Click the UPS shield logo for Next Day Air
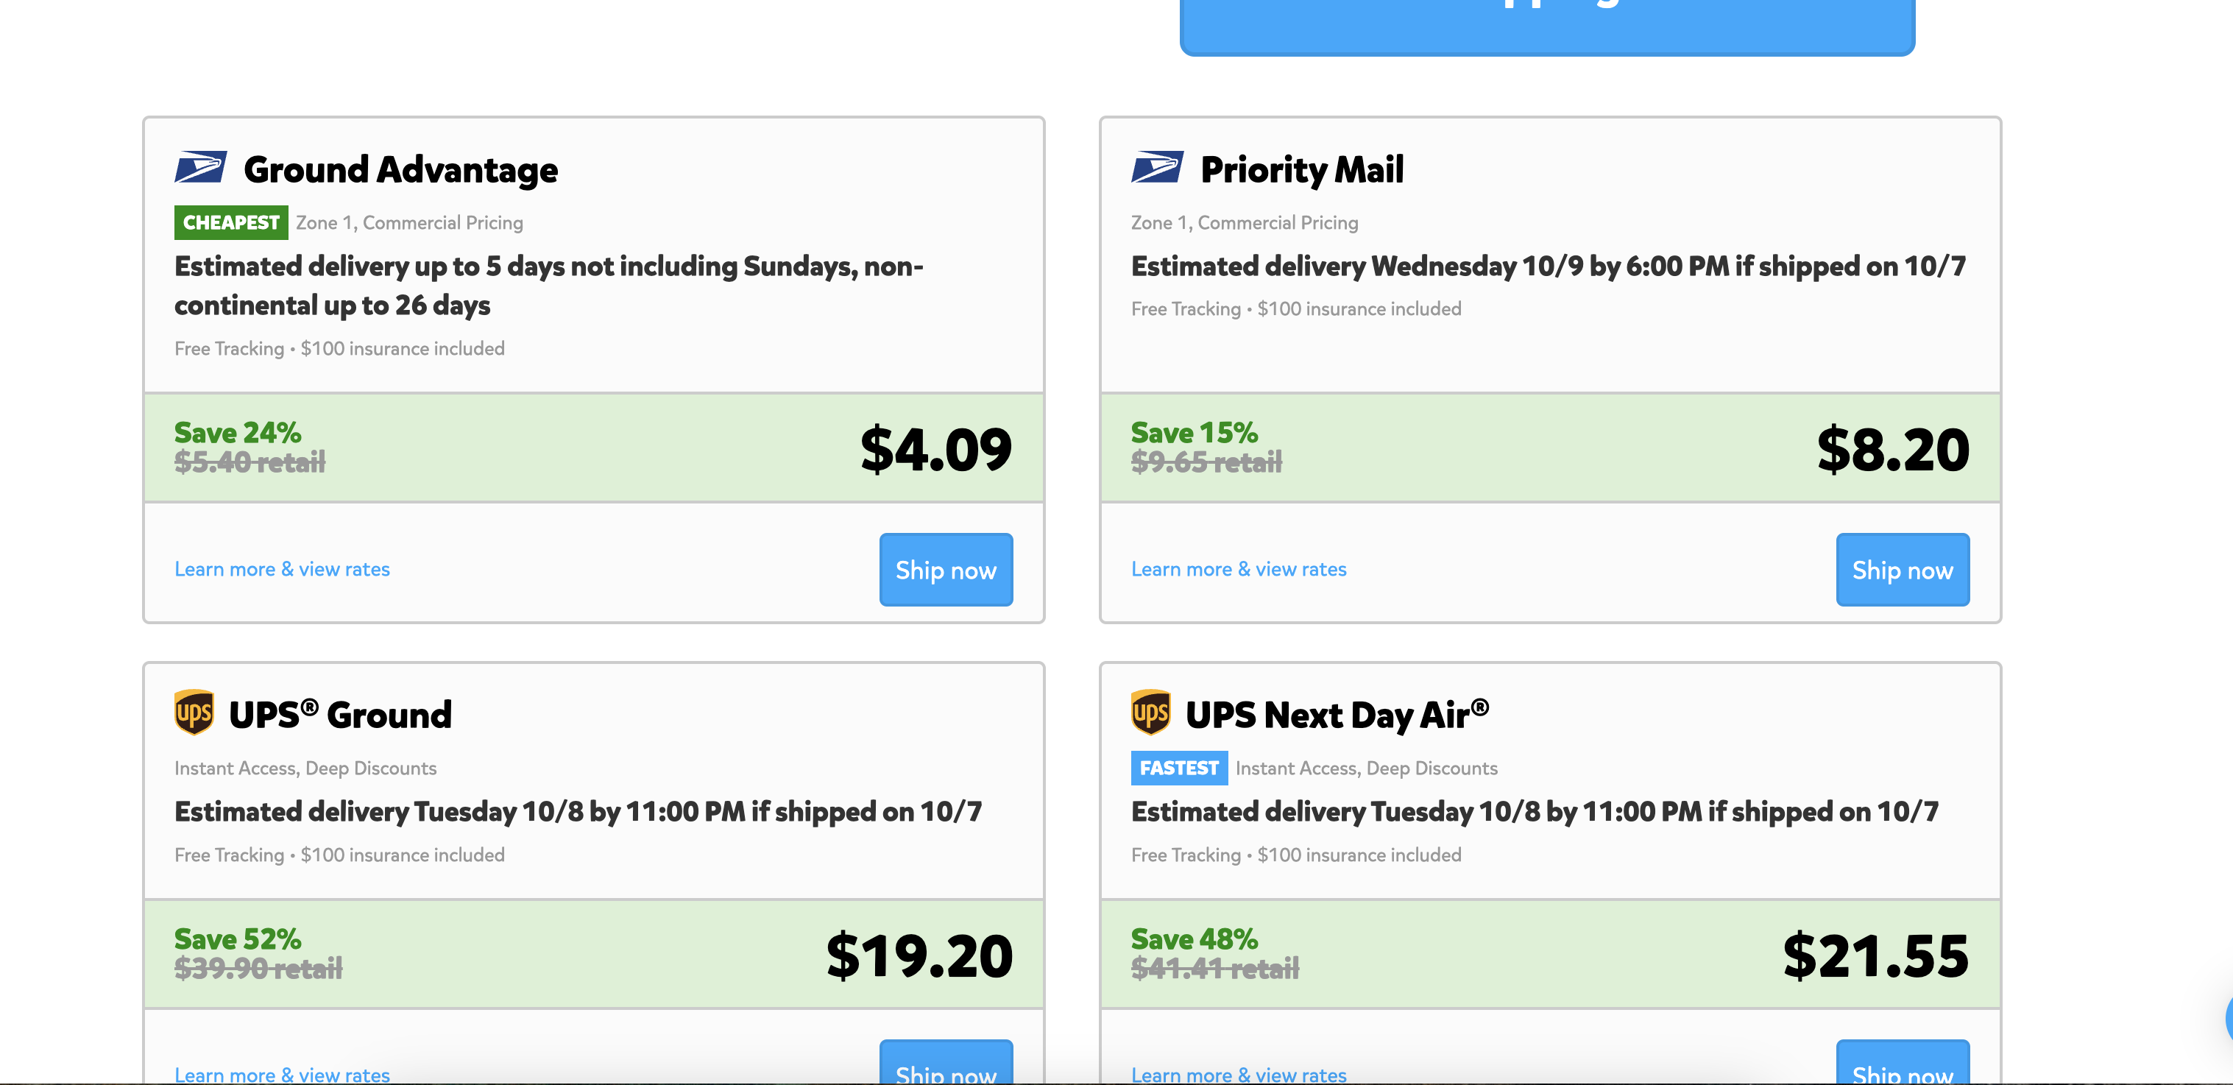 click(x=1150, y=712)
